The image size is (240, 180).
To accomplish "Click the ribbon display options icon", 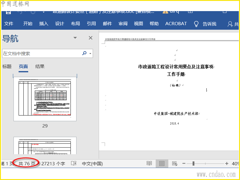I will pos(190,12).
